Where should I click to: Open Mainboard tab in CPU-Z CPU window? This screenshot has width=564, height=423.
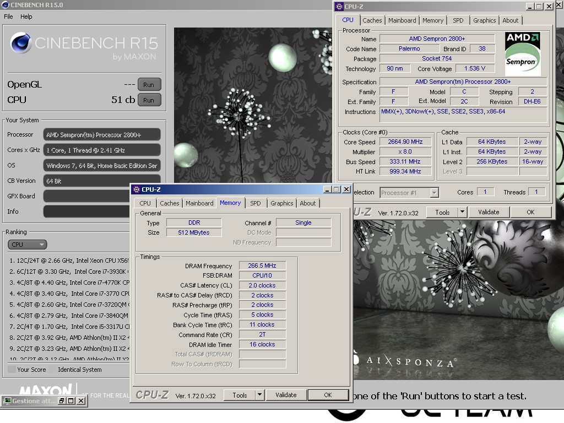point(402,20)
